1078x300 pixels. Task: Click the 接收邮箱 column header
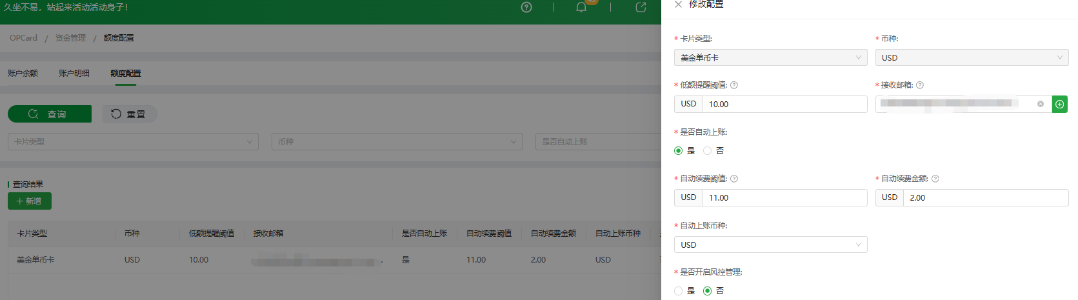pos(268,234)
